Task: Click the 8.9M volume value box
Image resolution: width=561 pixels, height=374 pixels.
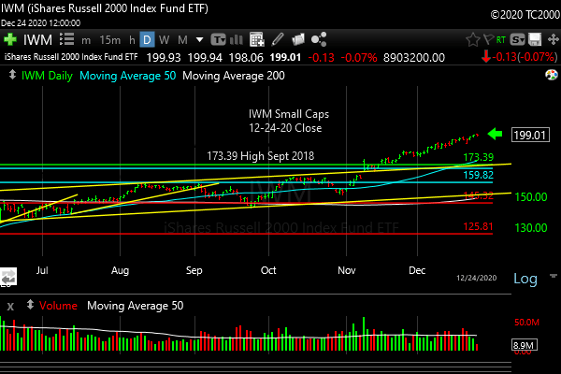Action: pyautogui.click(x=525, y=345)
